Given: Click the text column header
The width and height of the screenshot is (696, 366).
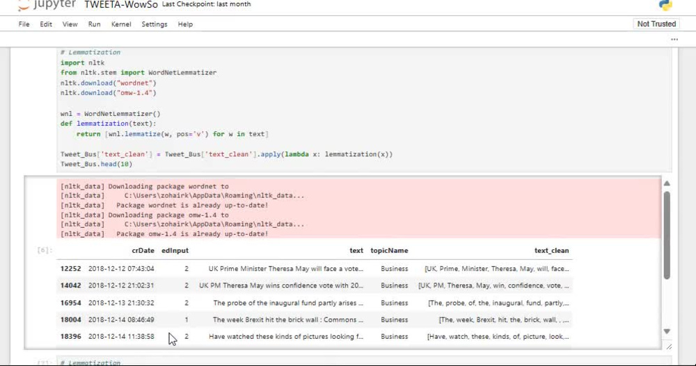Looking at the screenshot, I should click(x=356, y=250).
